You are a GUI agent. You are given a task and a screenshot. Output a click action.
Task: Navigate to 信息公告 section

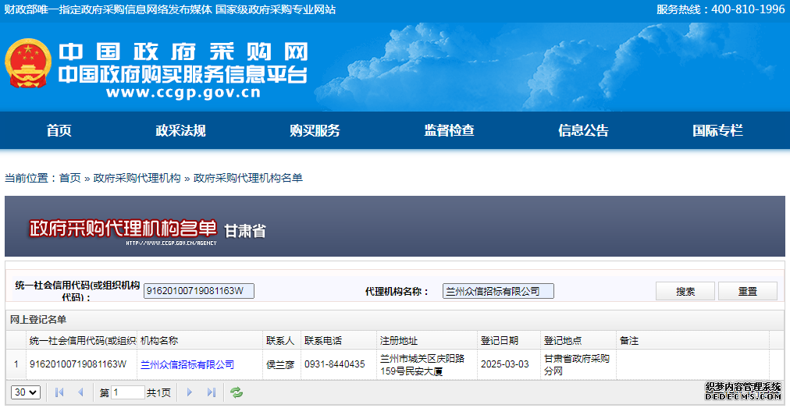(x=583, y=130)
